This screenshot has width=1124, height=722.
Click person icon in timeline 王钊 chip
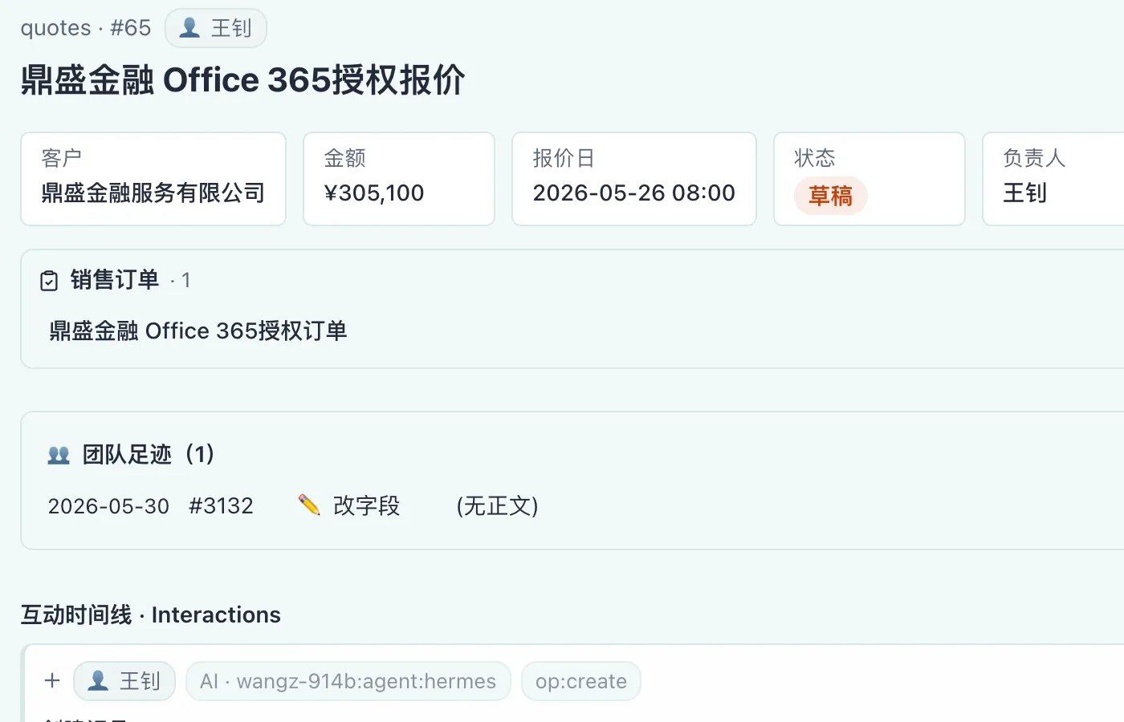(98, 681)
